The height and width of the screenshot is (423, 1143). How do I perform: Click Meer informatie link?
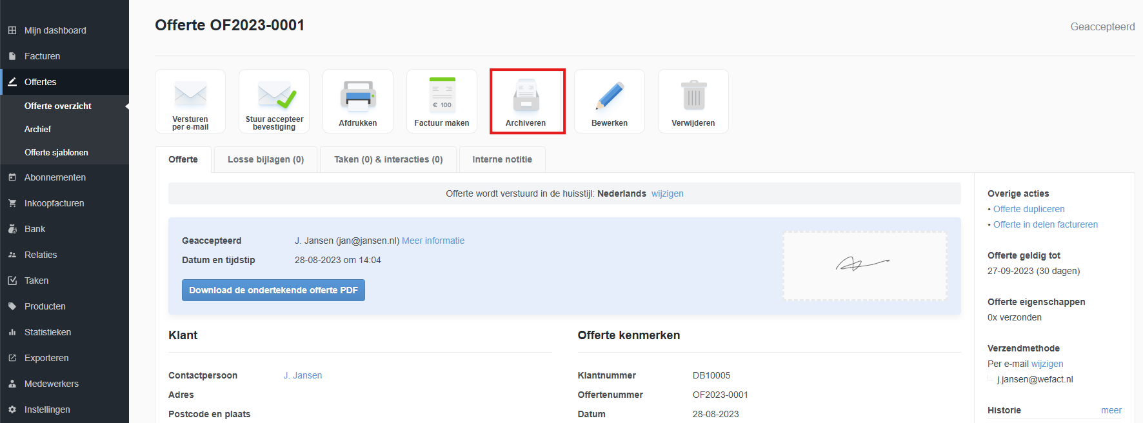(433, 241)
